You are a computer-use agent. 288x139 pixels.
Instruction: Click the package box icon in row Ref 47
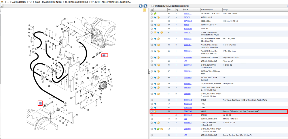coord(158,71)
